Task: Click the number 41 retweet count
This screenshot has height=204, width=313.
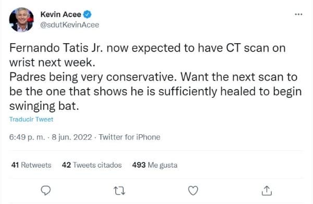Action: [x=15, y=165]
